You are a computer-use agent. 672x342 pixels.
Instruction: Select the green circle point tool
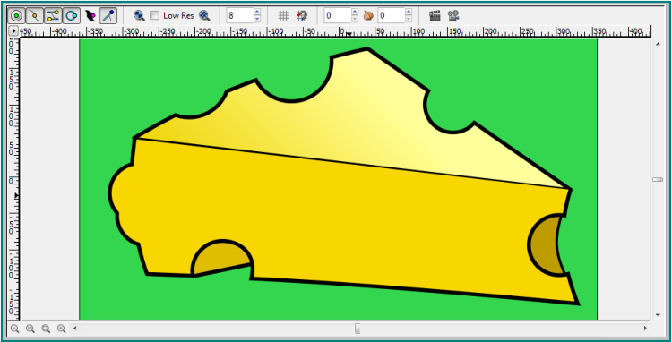pyautogui.click(x=17, y=16)
